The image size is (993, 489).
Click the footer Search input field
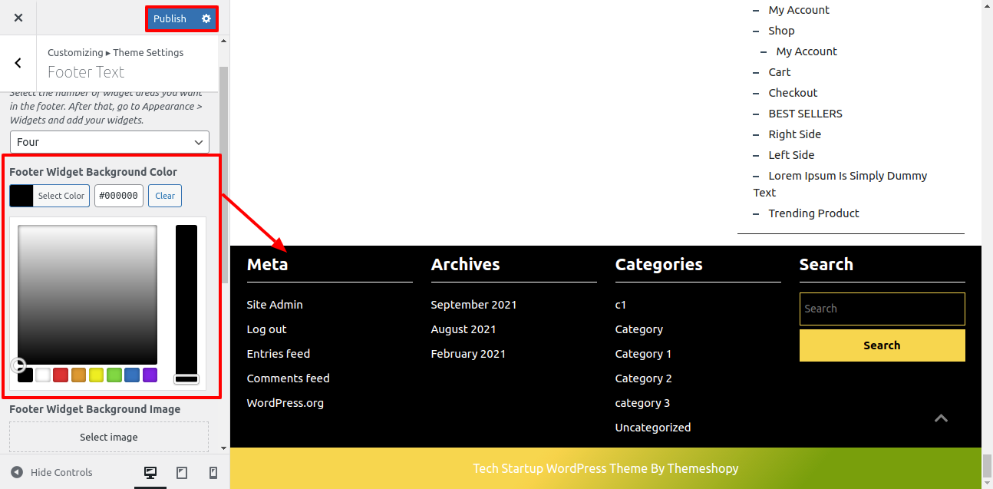coord(882,309)
